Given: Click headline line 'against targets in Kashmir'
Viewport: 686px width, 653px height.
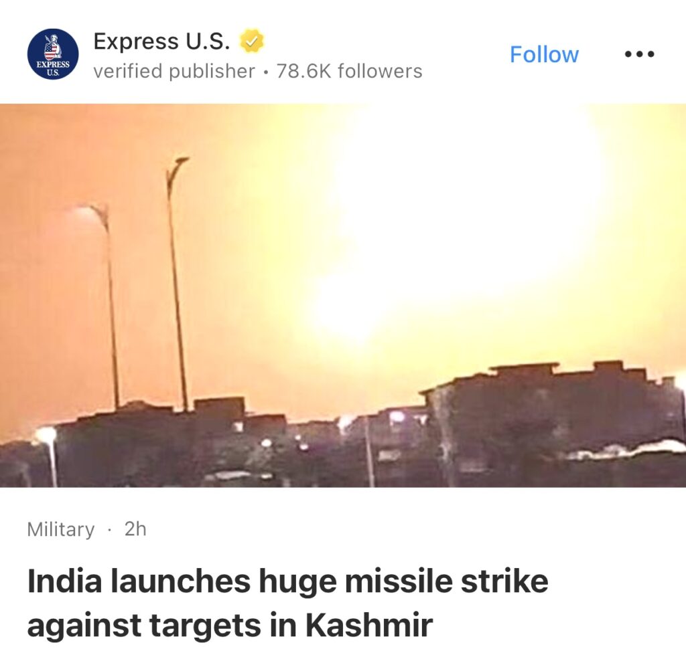Looking at the screenshot, I should [230, 625].
